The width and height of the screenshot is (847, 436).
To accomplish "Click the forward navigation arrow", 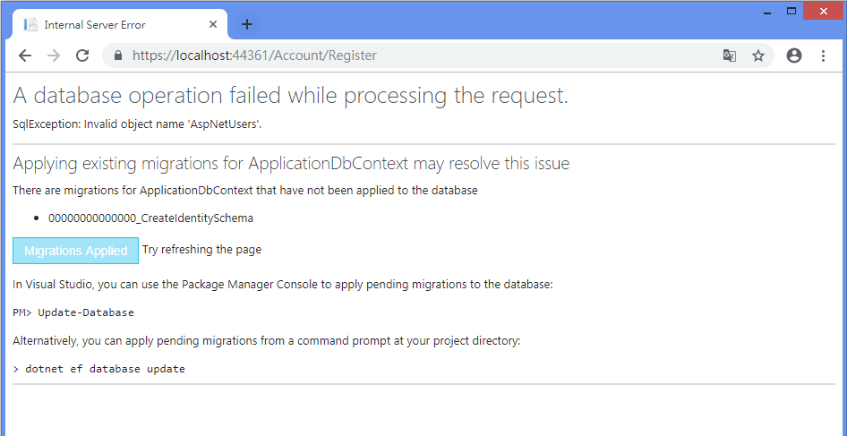I will pos(54,56).
